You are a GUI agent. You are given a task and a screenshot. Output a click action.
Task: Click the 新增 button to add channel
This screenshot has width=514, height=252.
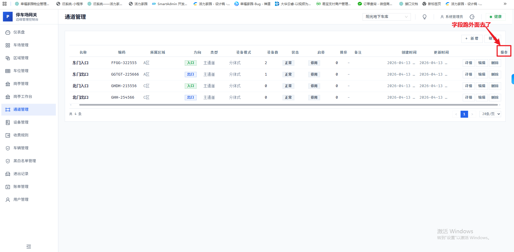click(x=472, y=39)
